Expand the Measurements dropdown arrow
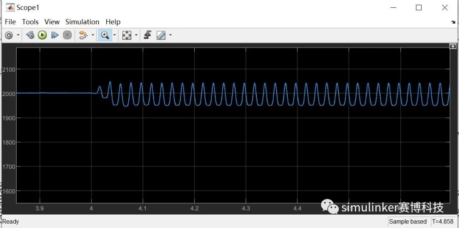The height and width of the screenshot is (228, 459). [x=170, y=35]
